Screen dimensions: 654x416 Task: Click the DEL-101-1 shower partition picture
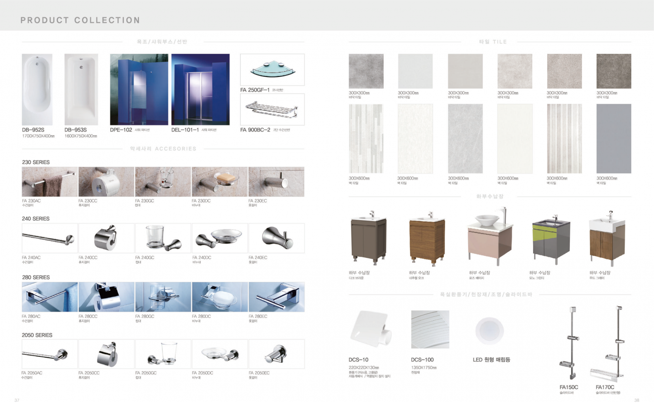click(200, 89)
